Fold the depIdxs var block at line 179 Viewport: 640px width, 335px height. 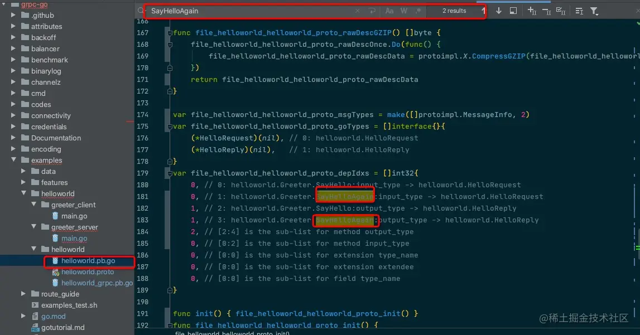click(170, 173)
